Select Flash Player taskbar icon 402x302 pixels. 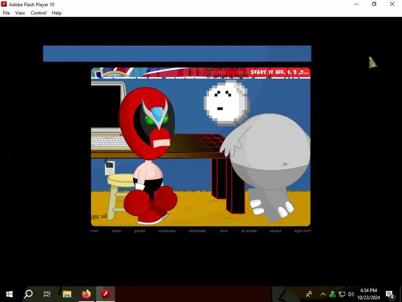pos(105,294)
